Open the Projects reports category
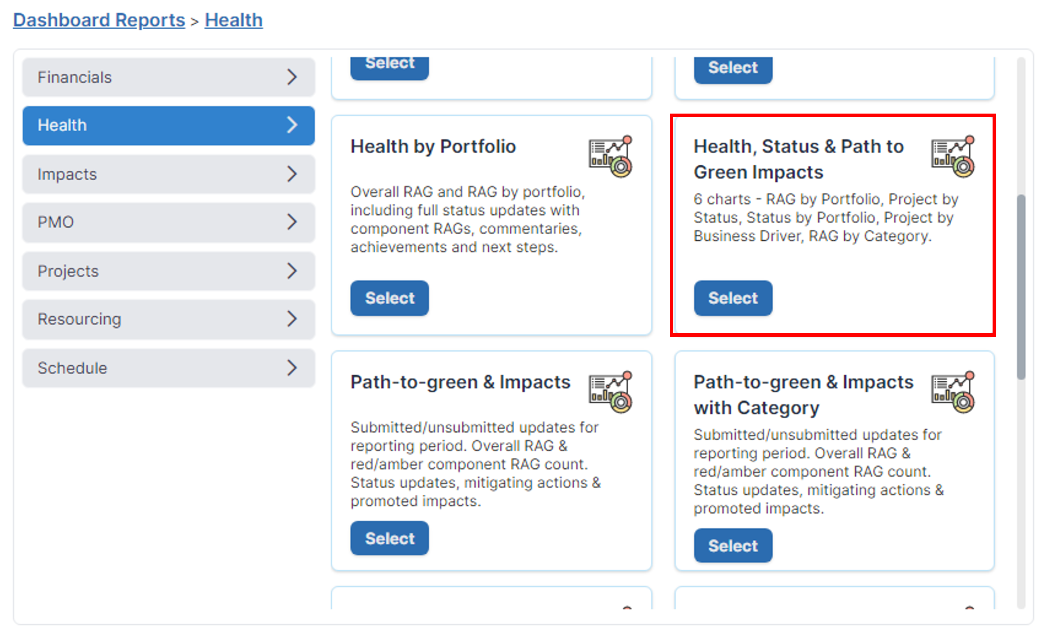The height and width of the screenshot is (635, 1044). click(x=168, y=271)
